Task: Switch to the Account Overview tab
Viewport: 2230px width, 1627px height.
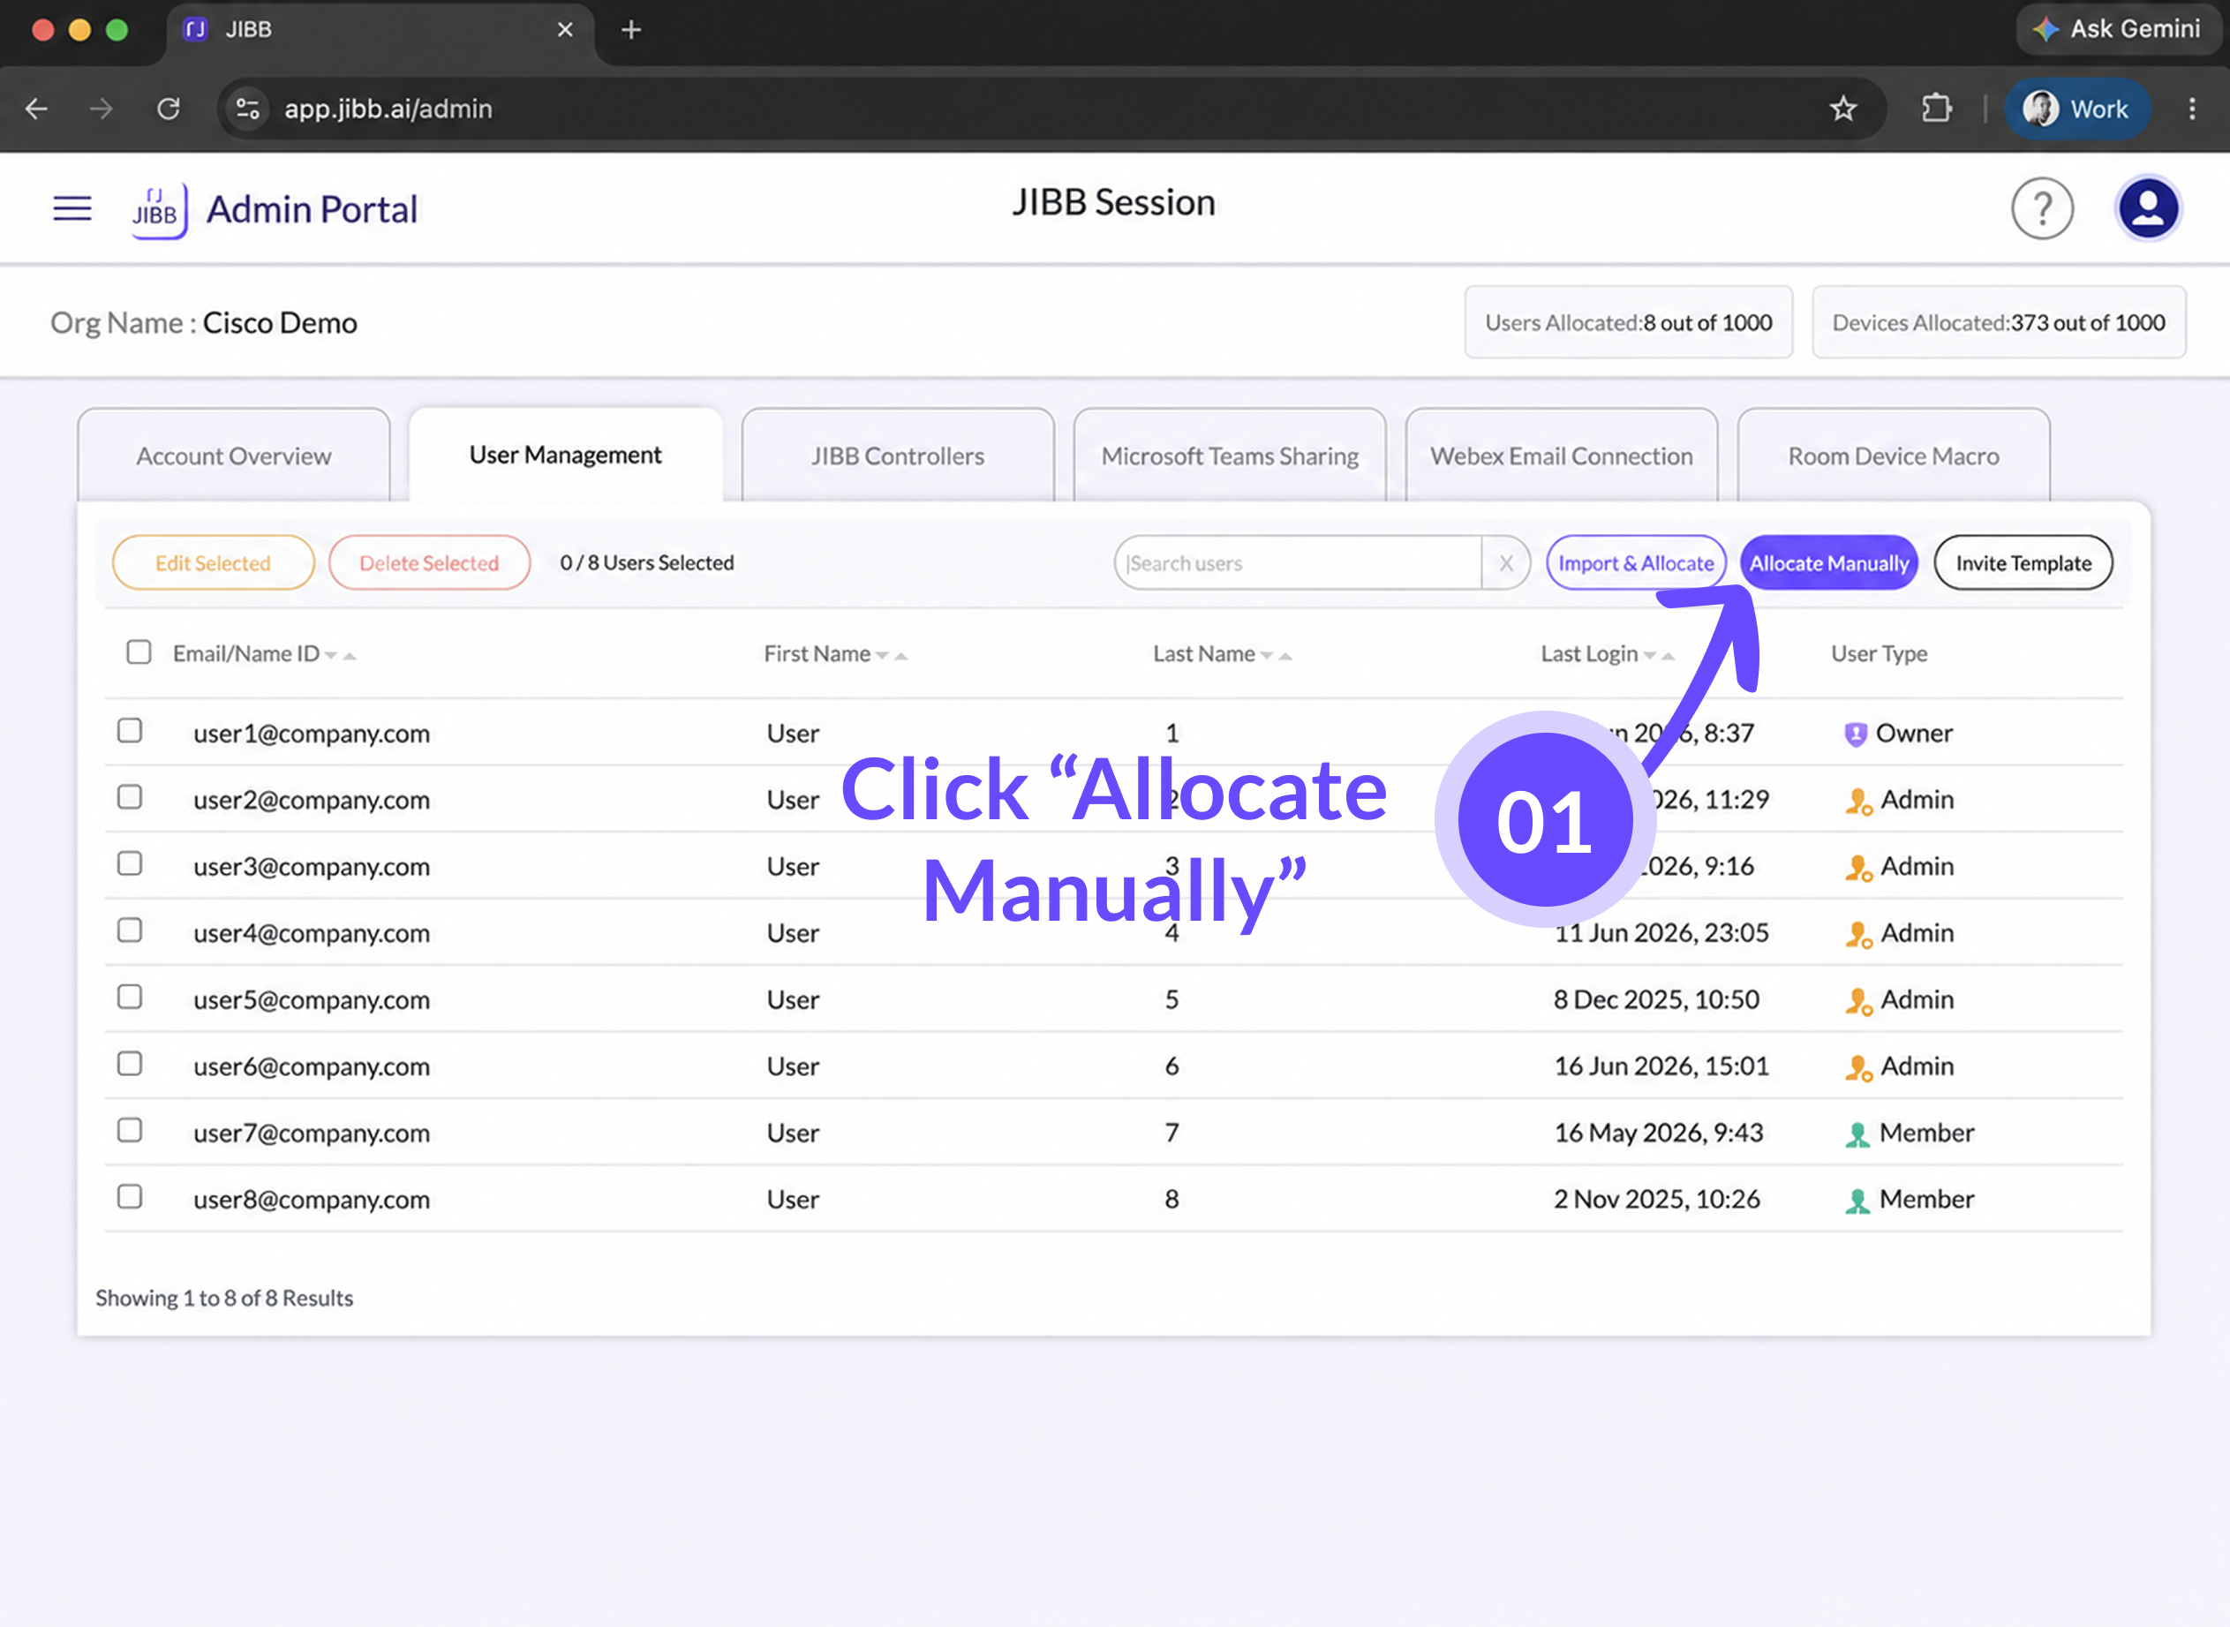Action: point(233,456)
